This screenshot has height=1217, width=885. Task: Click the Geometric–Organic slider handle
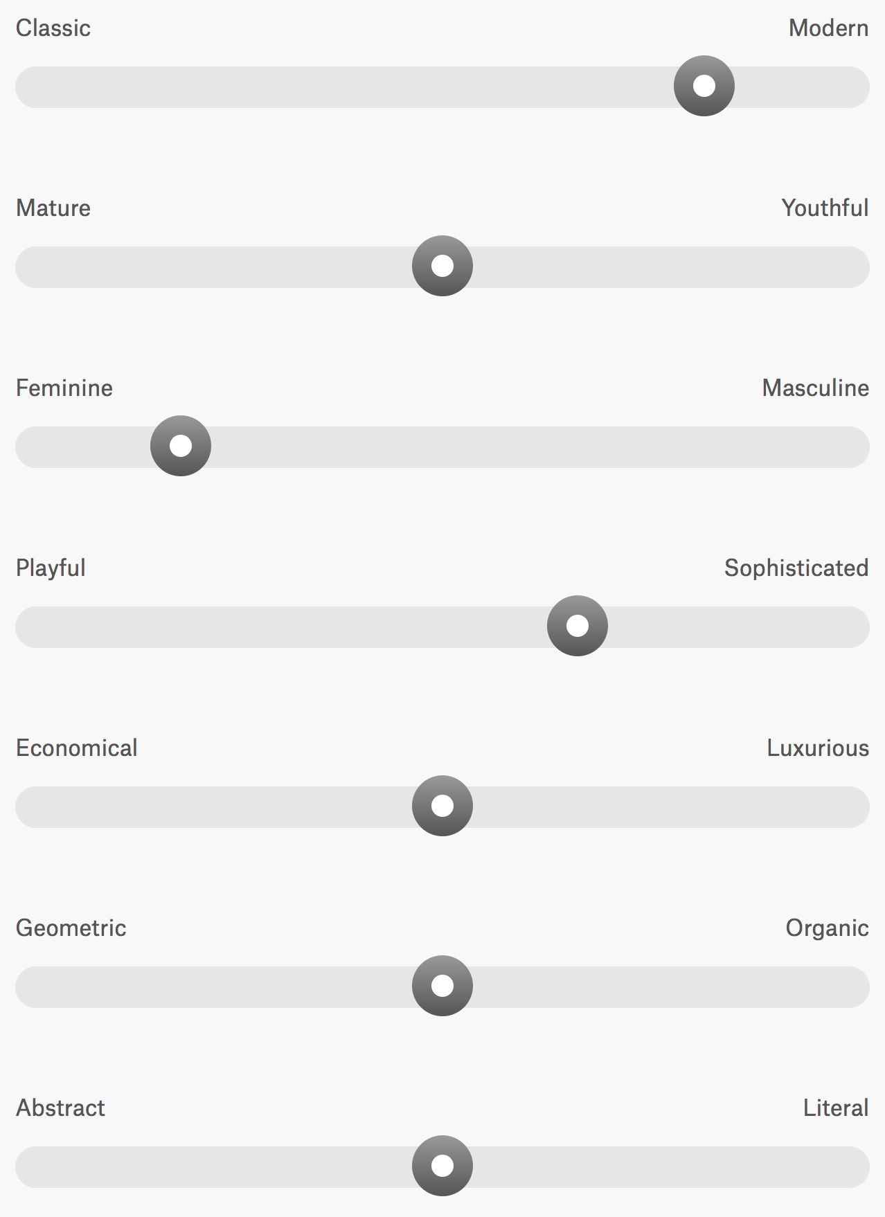coord(442,986)
